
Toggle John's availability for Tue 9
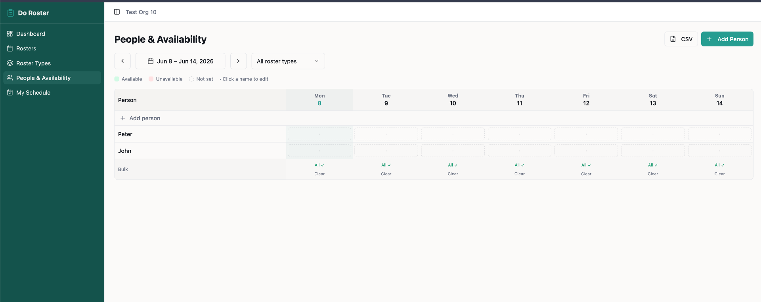tap(386, 151)
